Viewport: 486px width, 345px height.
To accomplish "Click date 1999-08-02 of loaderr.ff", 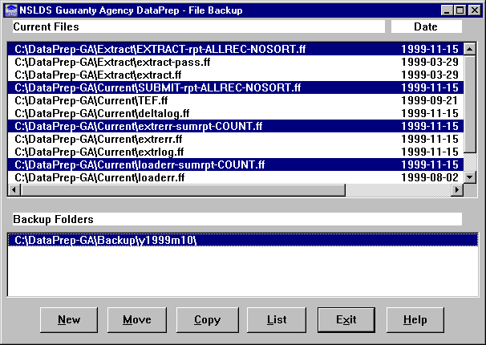I will pyautogui.click(x=430, y=177).
